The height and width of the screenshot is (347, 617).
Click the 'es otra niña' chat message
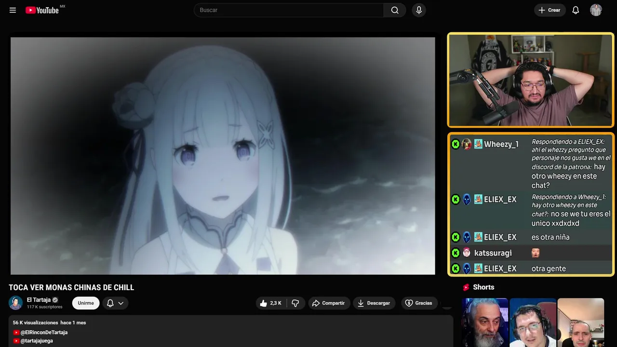tap(550, 237)
